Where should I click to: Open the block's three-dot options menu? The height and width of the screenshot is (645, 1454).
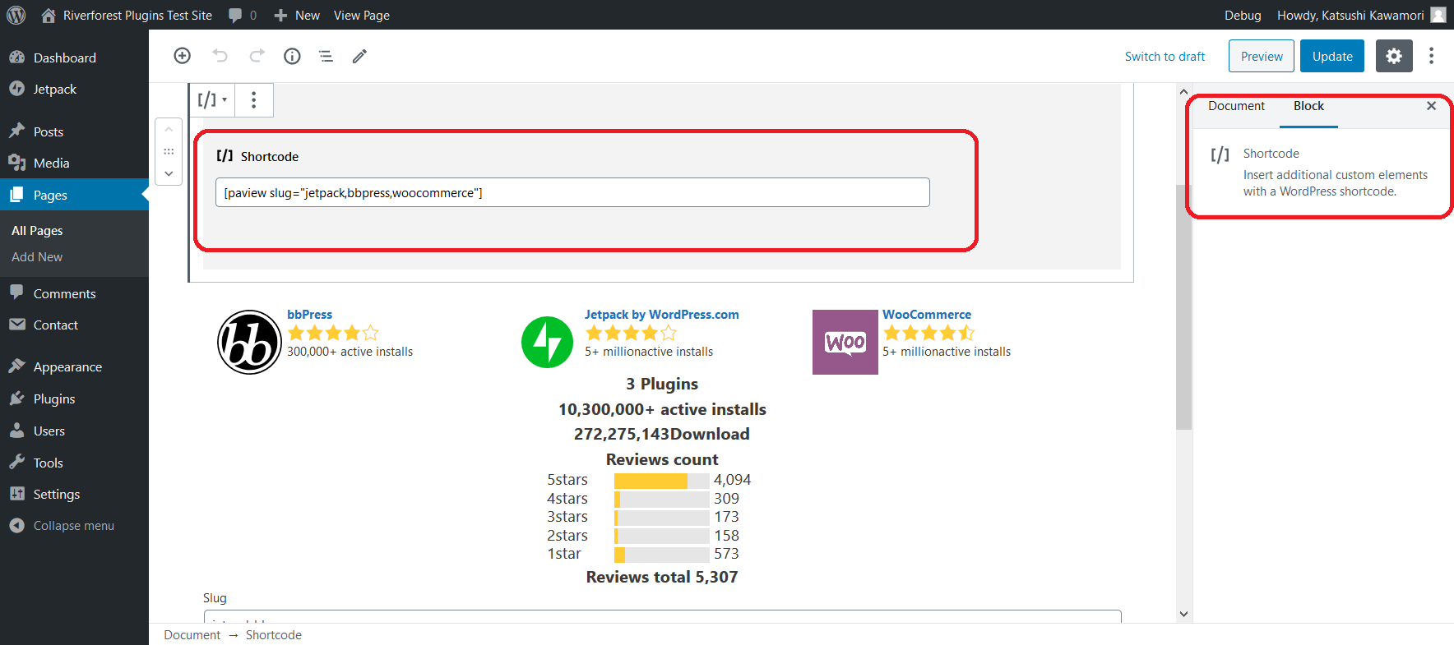point(253,99)
